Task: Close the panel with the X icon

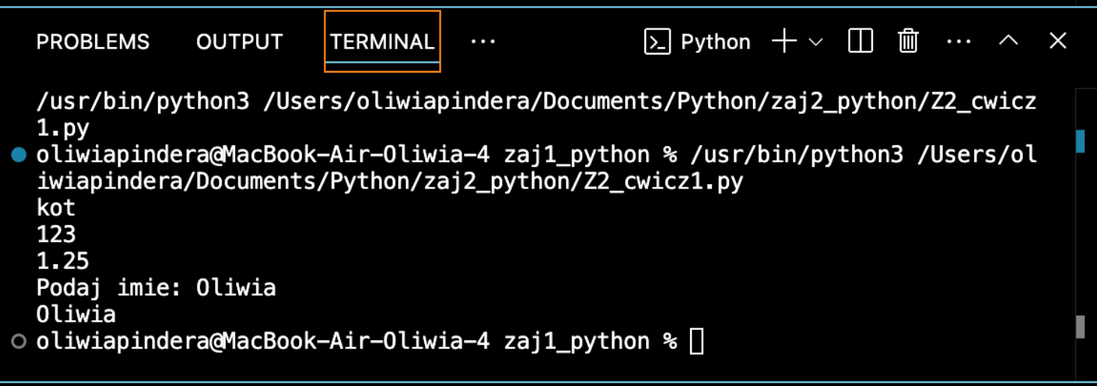Action: [1057, 41]
